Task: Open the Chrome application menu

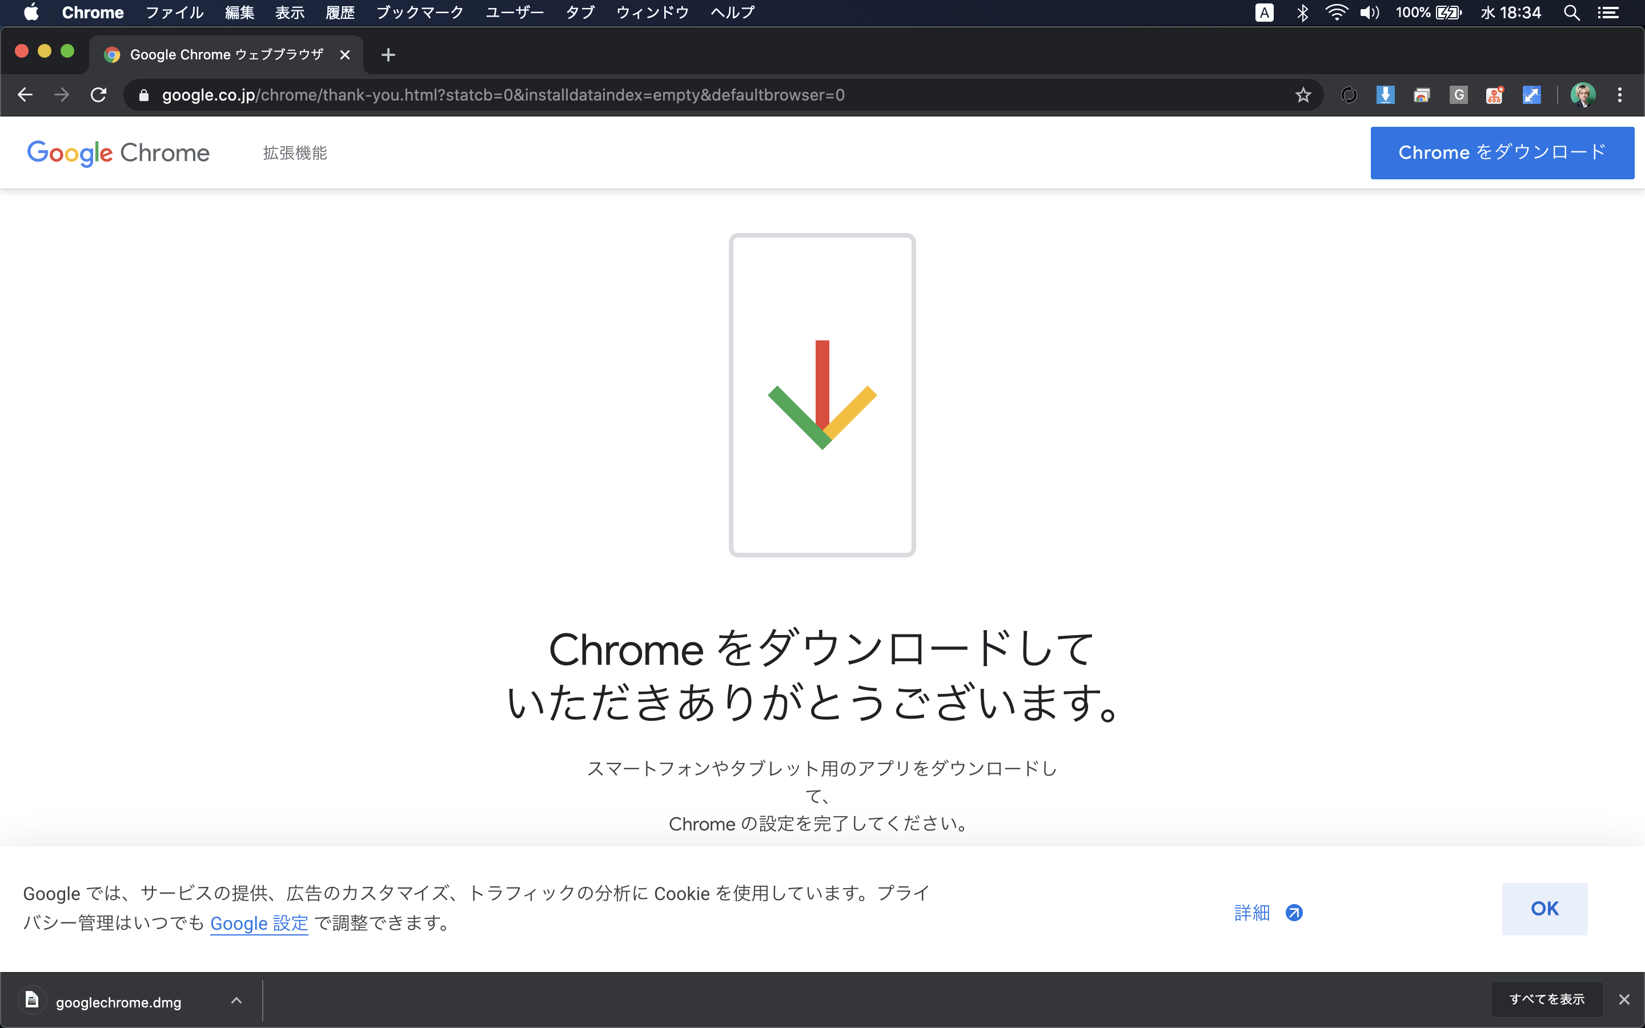Action: point(93,12)
